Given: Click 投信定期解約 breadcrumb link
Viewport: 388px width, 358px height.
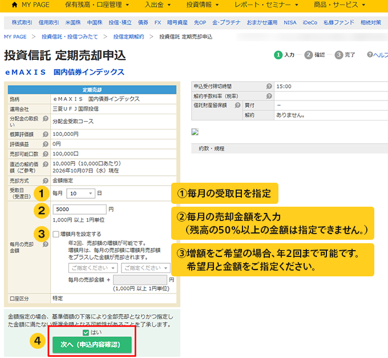Looking at the screenshot, I should coord(128,37).
